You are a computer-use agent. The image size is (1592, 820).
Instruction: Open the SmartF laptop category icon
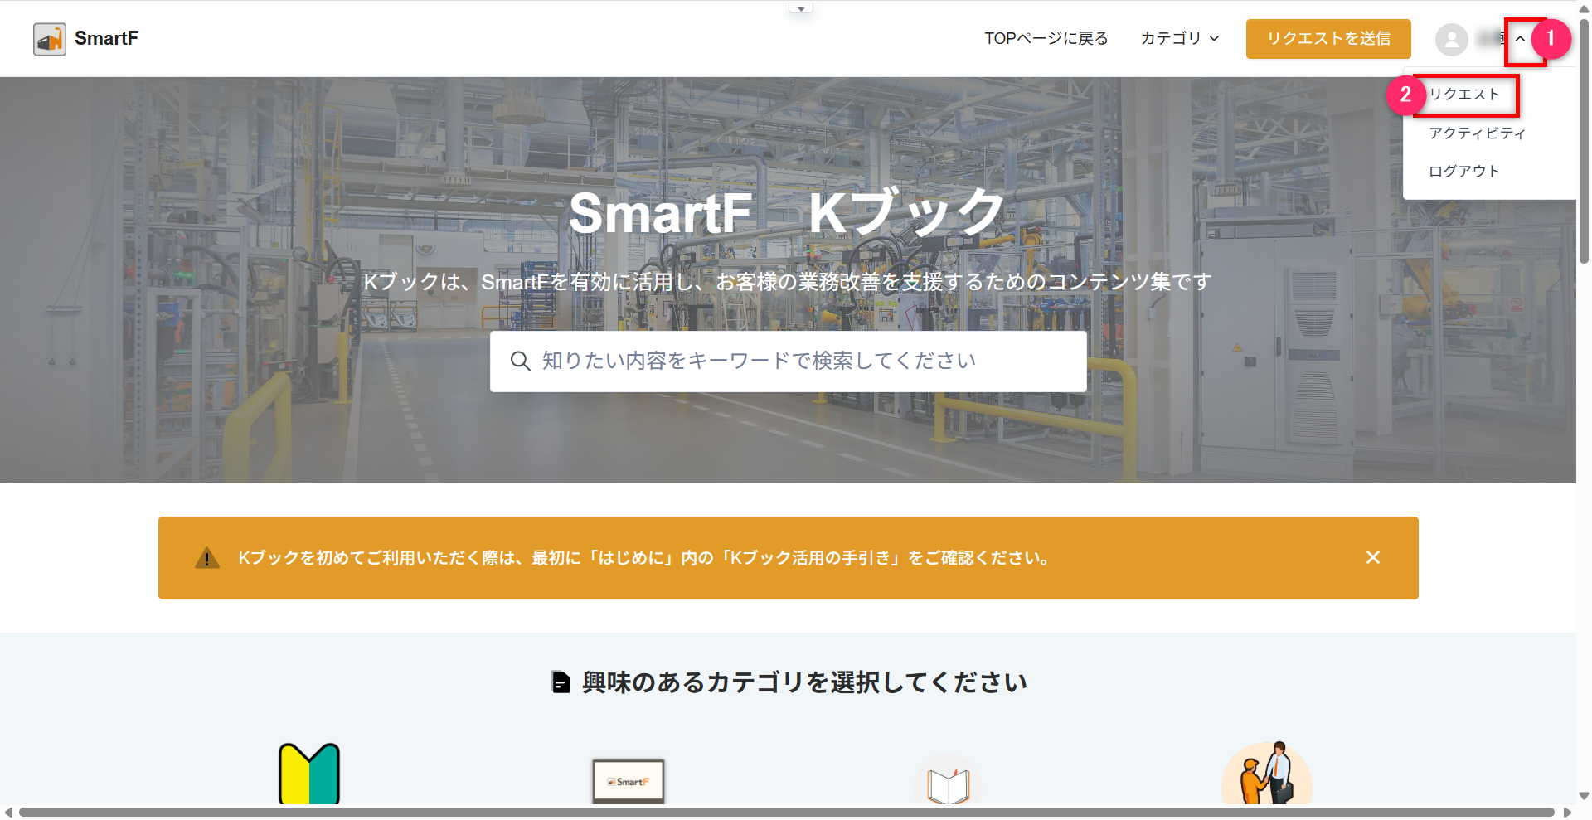[x=629, y=781]
